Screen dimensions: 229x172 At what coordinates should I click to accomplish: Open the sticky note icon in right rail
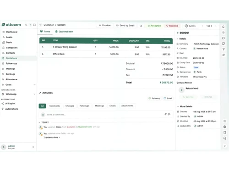coord(224,44)
